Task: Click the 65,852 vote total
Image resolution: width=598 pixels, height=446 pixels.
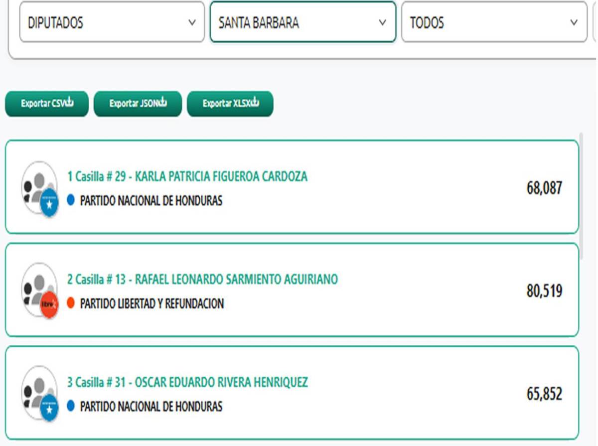Action: pos(544,394)
